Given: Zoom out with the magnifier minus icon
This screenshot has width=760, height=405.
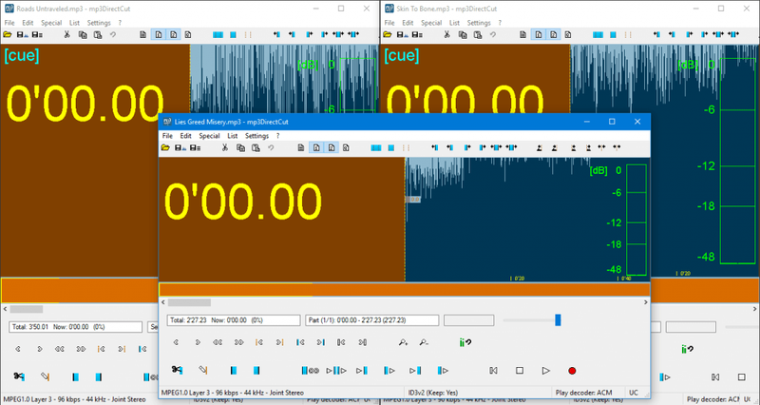Looking at the screenshot, I should (x=424, y=342).
